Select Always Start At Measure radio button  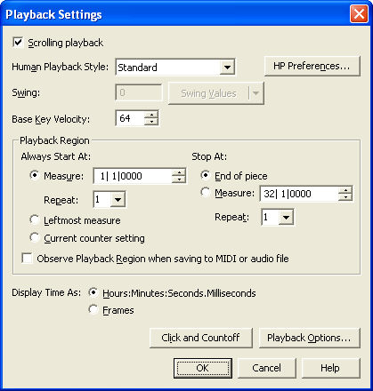35,176
